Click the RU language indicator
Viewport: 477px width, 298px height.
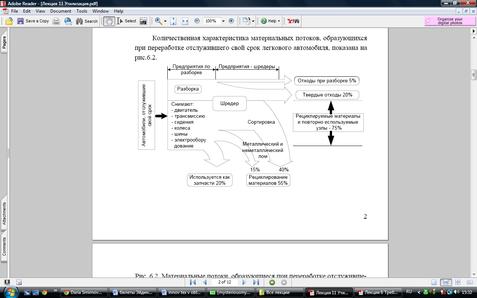pyautogui.click(x=409, y=292)
